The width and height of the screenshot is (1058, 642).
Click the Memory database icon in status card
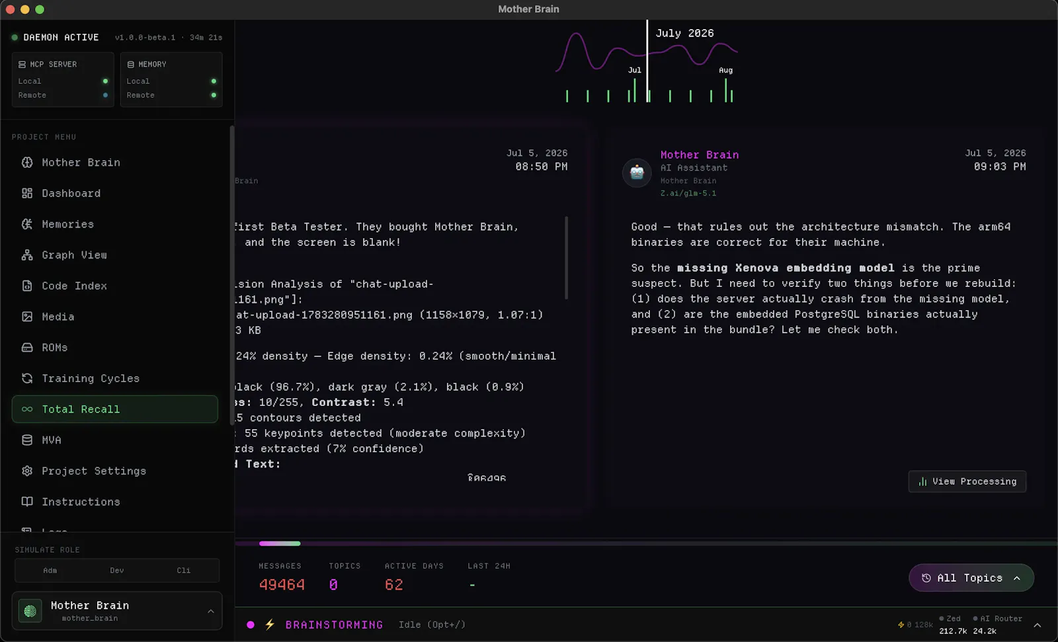pyautogui.click(x=131, y=64)
